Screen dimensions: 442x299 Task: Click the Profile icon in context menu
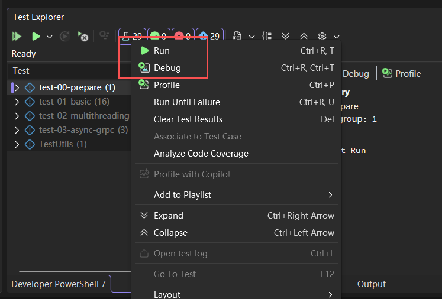(x=144, y=84)
